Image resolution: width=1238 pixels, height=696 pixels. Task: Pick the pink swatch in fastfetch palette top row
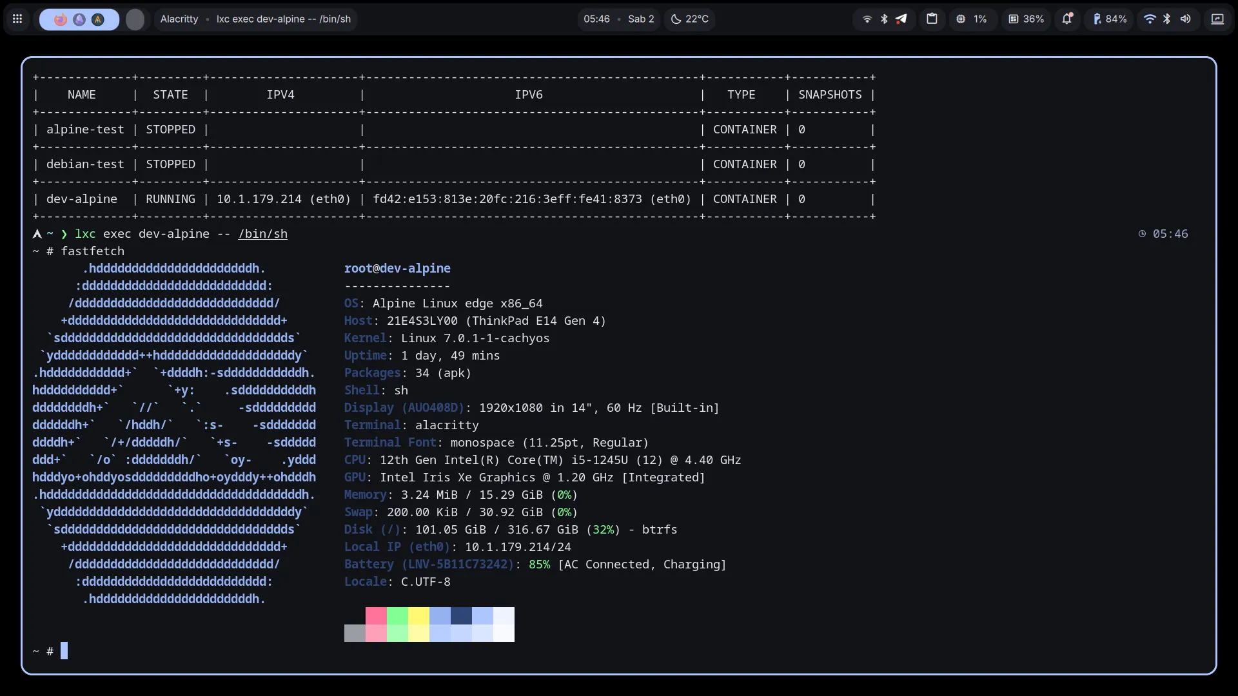(376, 615)
